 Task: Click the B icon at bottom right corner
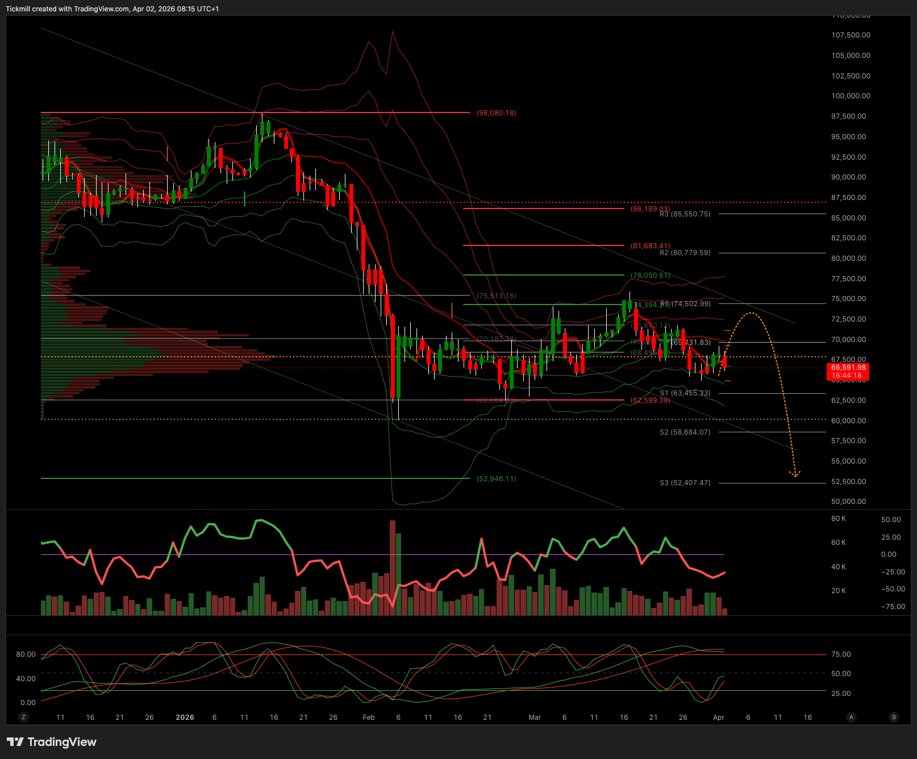tap(894, 717)
